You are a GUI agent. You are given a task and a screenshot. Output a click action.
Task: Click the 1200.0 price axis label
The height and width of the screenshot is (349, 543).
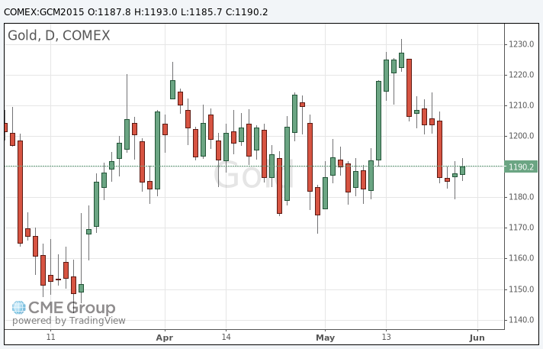point(521,136)
